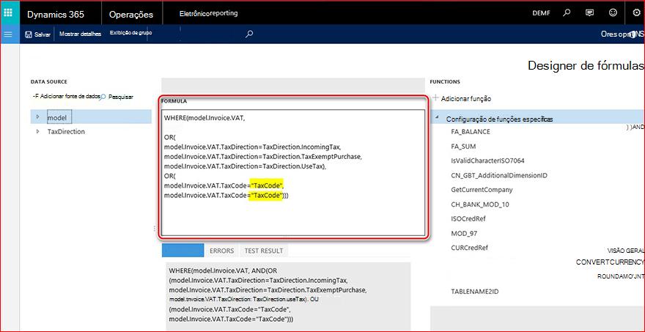This screenshot has width=645, height=332.
Task: Select the IsValidCharacterISO7064 function
Action: [x=487, y=161]
